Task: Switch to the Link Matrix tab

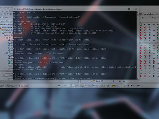Action: tap(136, 86)
